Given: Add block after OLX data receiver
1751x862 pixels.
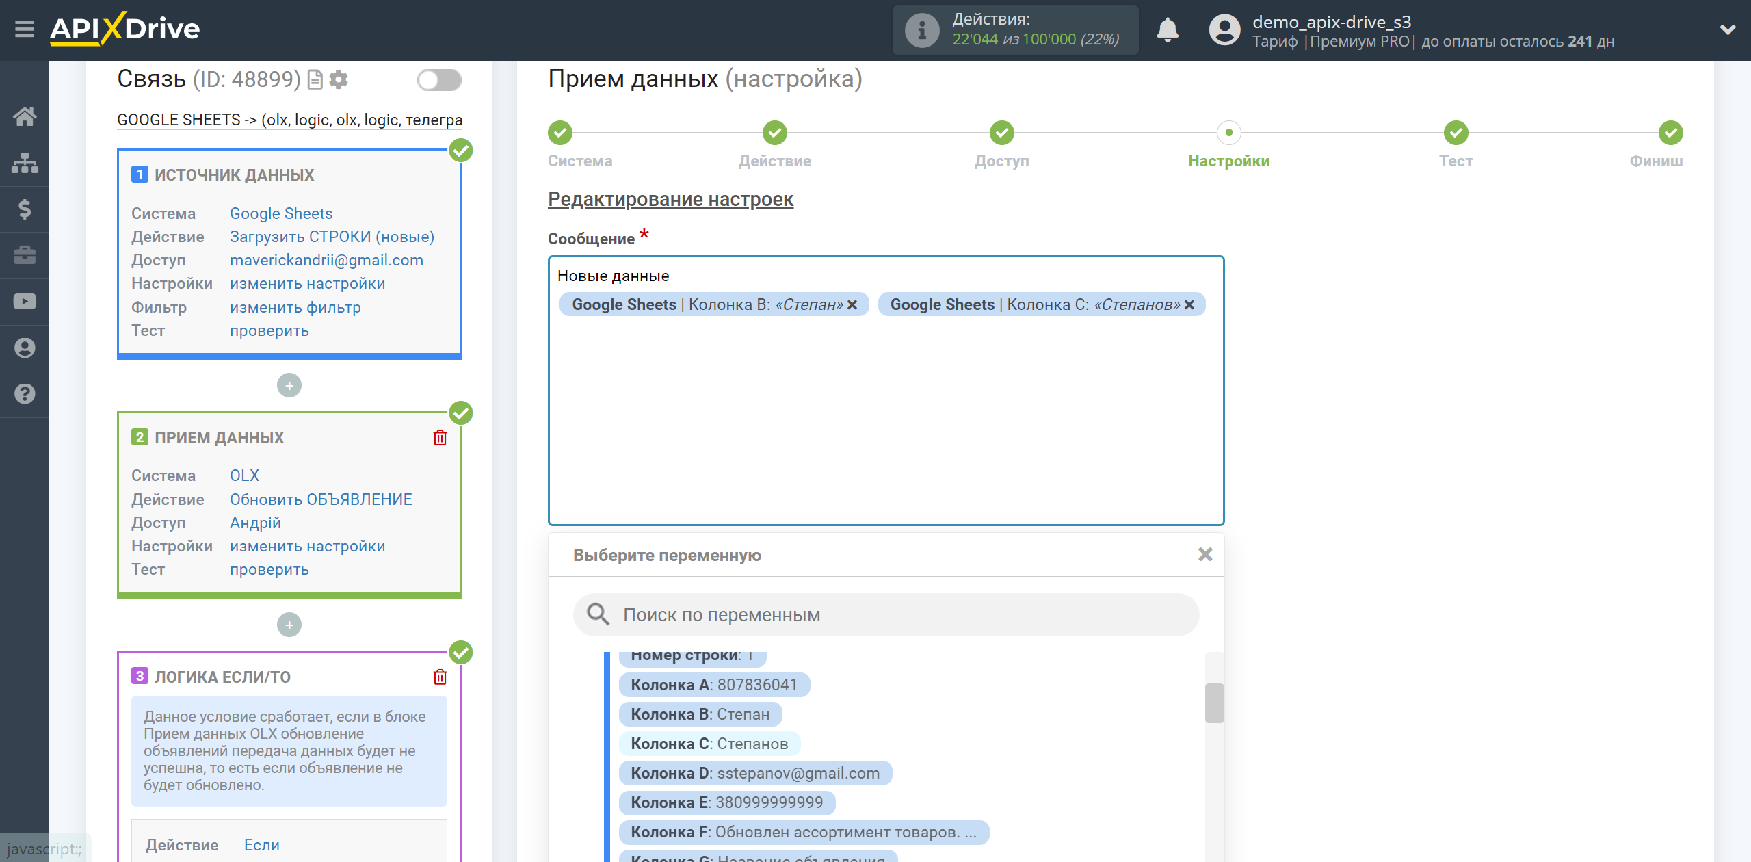Looking at the screenshot, I should tap(289, 625).
